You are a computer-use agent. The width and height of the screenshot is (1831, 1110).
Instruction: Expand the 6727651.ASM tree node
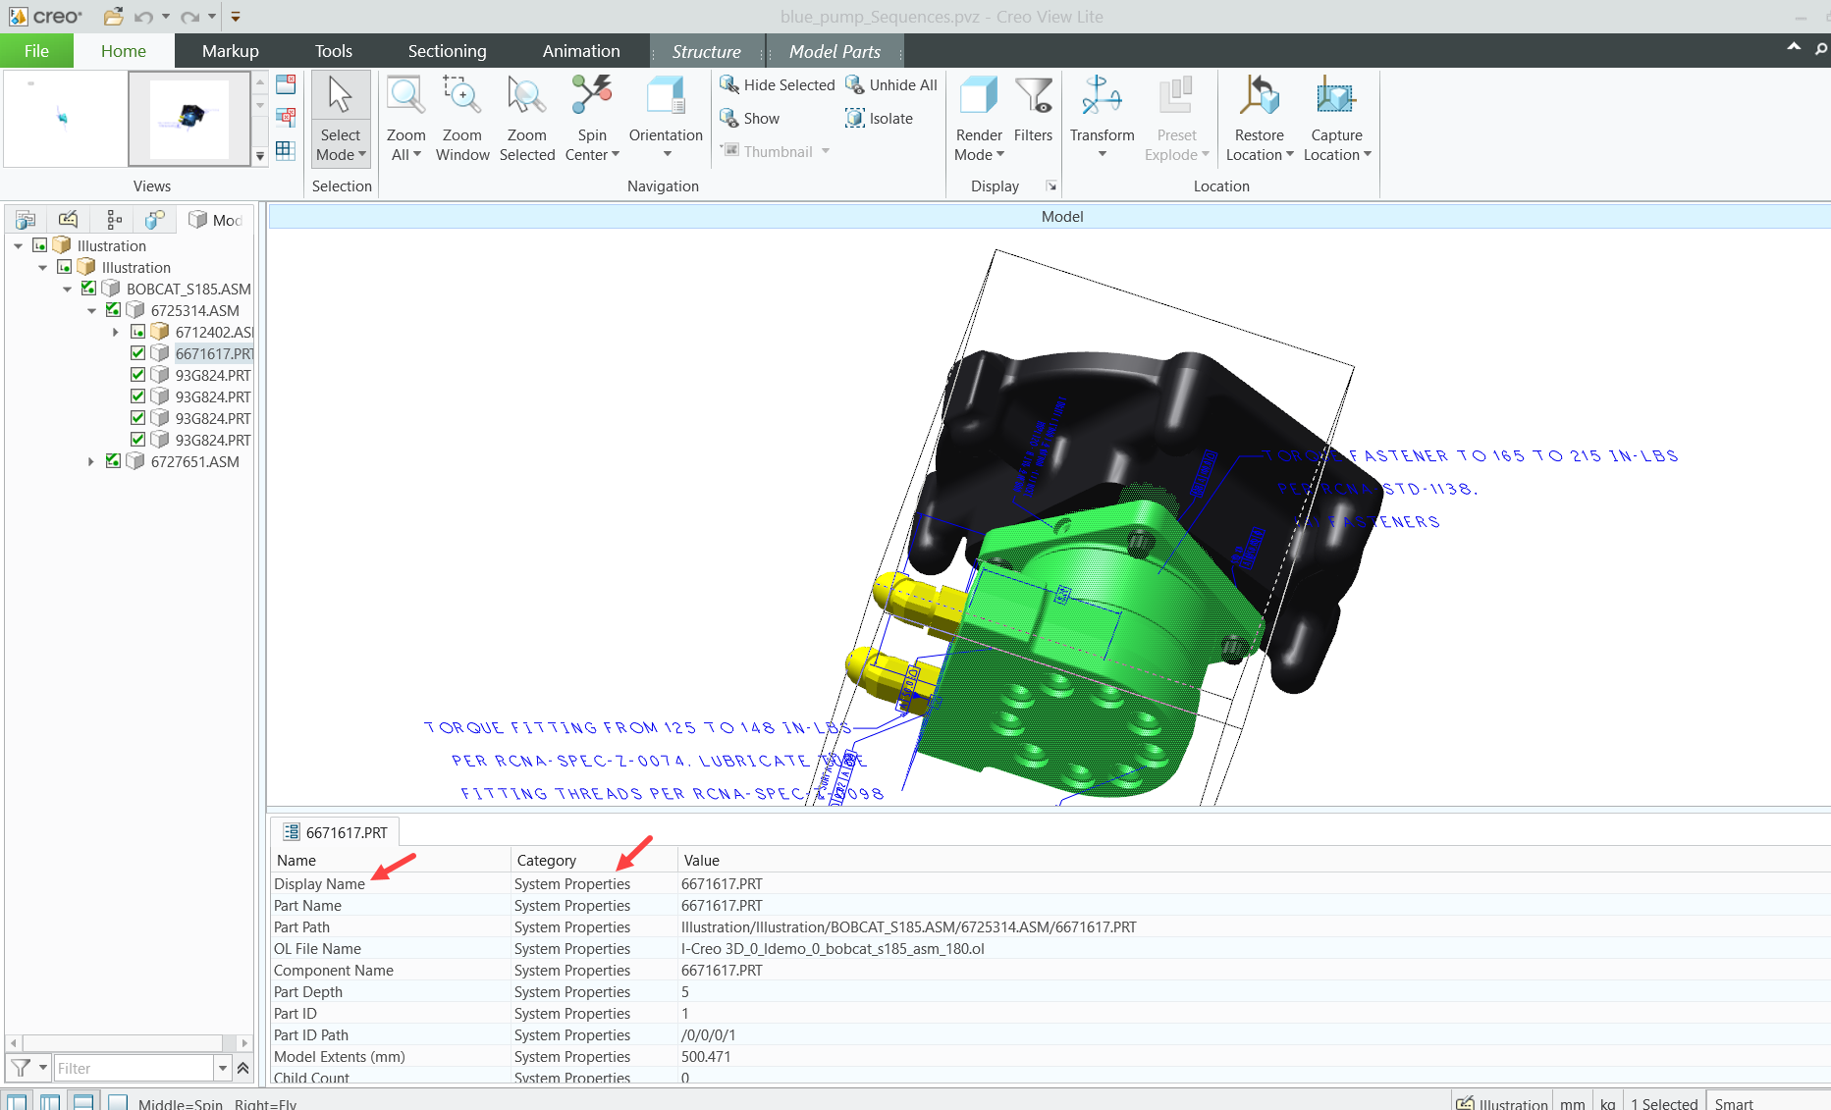point(91,461)
